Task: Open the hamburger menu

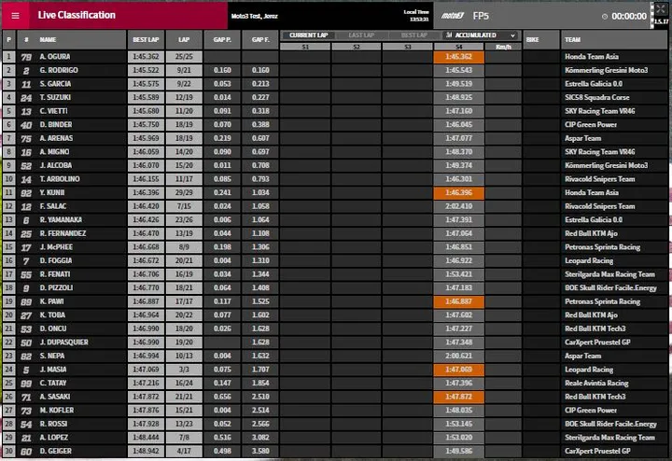Action: click(16, 16)
